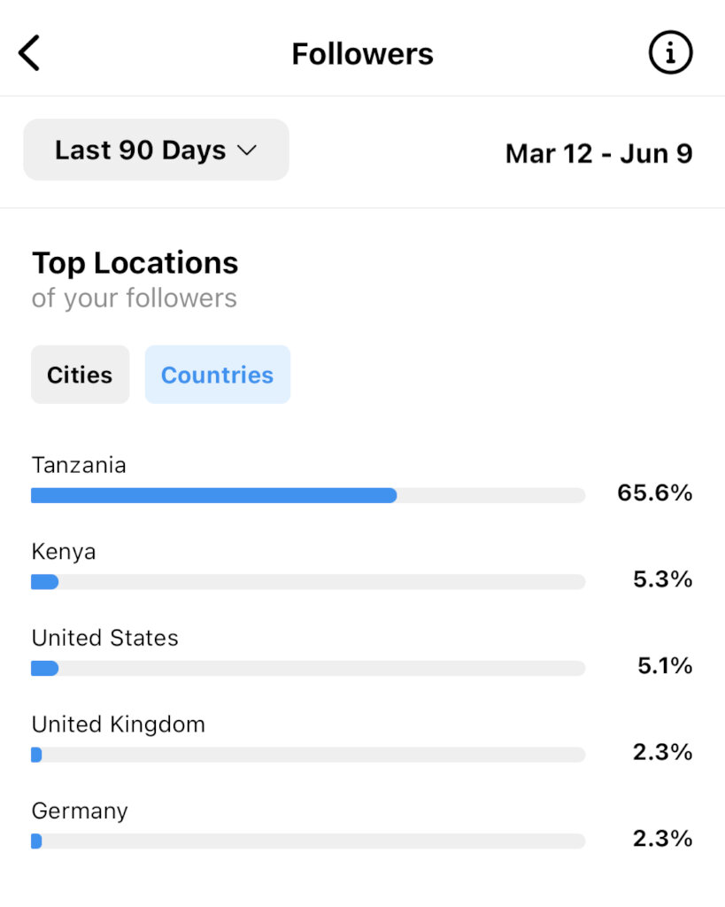Click the chevron beside Last 90 Days
Viewport: 725px width, 907px height.
(x=247, y=151)
